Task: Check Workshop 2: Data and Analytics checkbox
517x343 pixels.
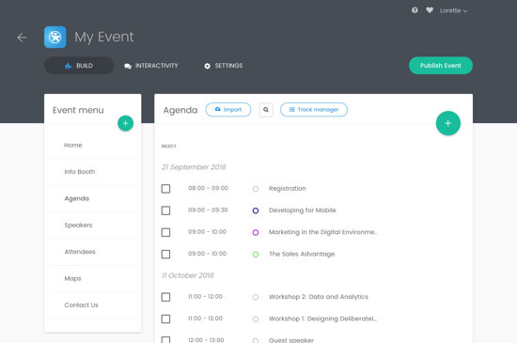Action: click(165, 297)
